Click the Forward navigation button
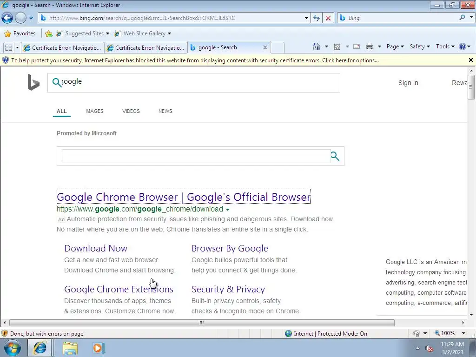Viewport: 476px width, 357px height. pyautogui.click(x=20, y=18)
